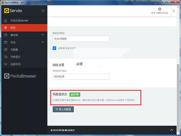Click the status pin icon
Viewport: 181px width, 136px height.
point(6,28)
